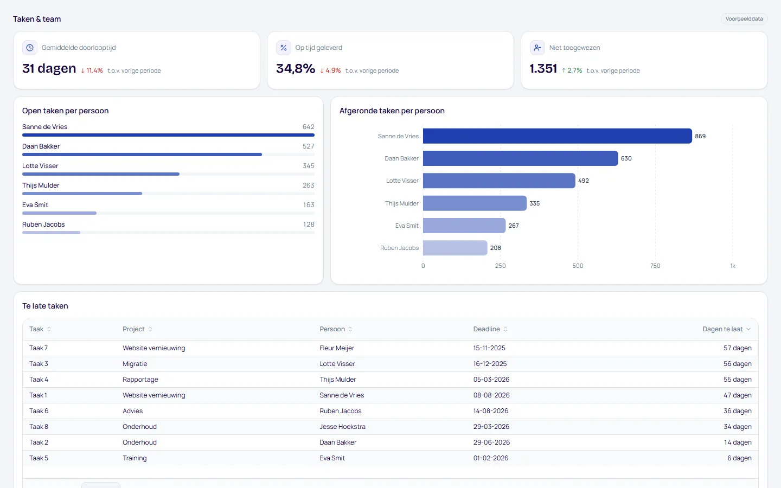The image size is (781, 488).
Task: Select the Taak 2 table cell
Action: tap(39, 442)
